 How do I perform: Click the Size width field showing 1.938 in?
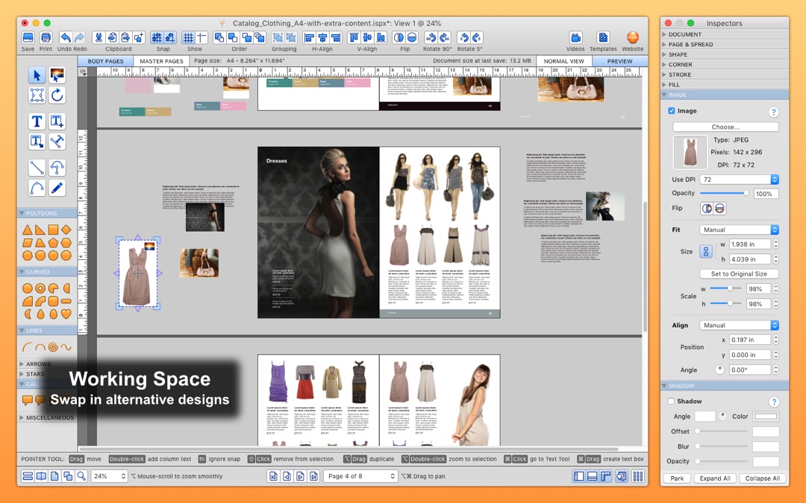click(x=750, y=244)
